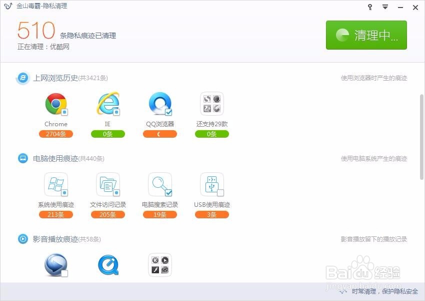Click the key icon in title bar
425x301 pixels.
click(370, 7)
